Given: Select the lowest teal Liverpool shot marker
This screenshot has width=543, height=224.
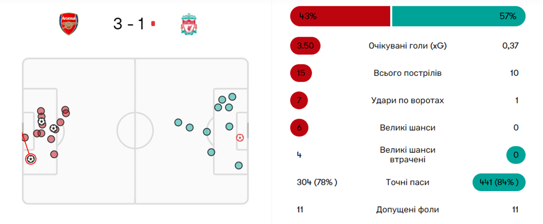Looking at the screenshot, I should pyautogui.click(x=239, y=165).
